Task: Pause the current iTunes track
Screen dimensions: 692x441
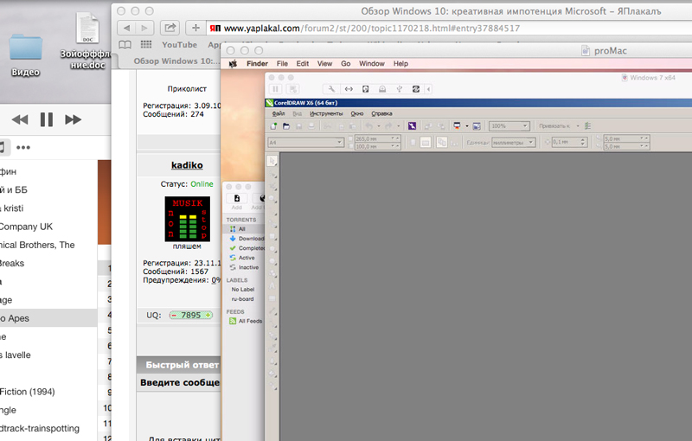Action: coord(47,119)
